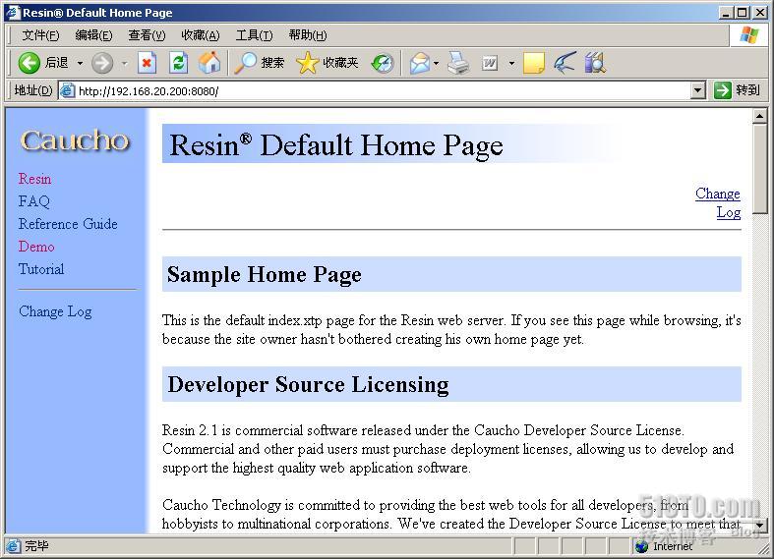
Task: Click the vertical scrollbar thumb
Action: 759,169
